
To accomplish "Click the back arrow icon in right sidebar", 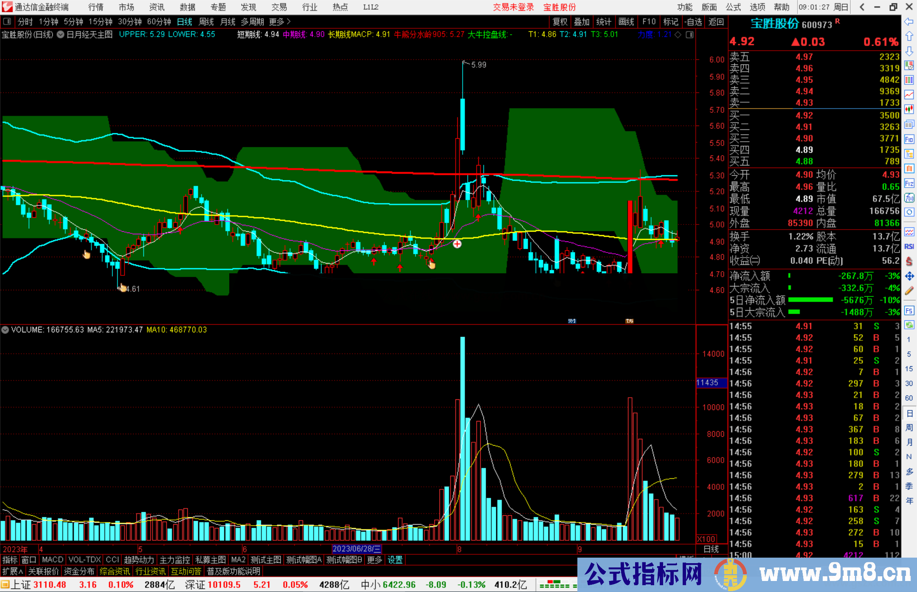I will [909, 22].
